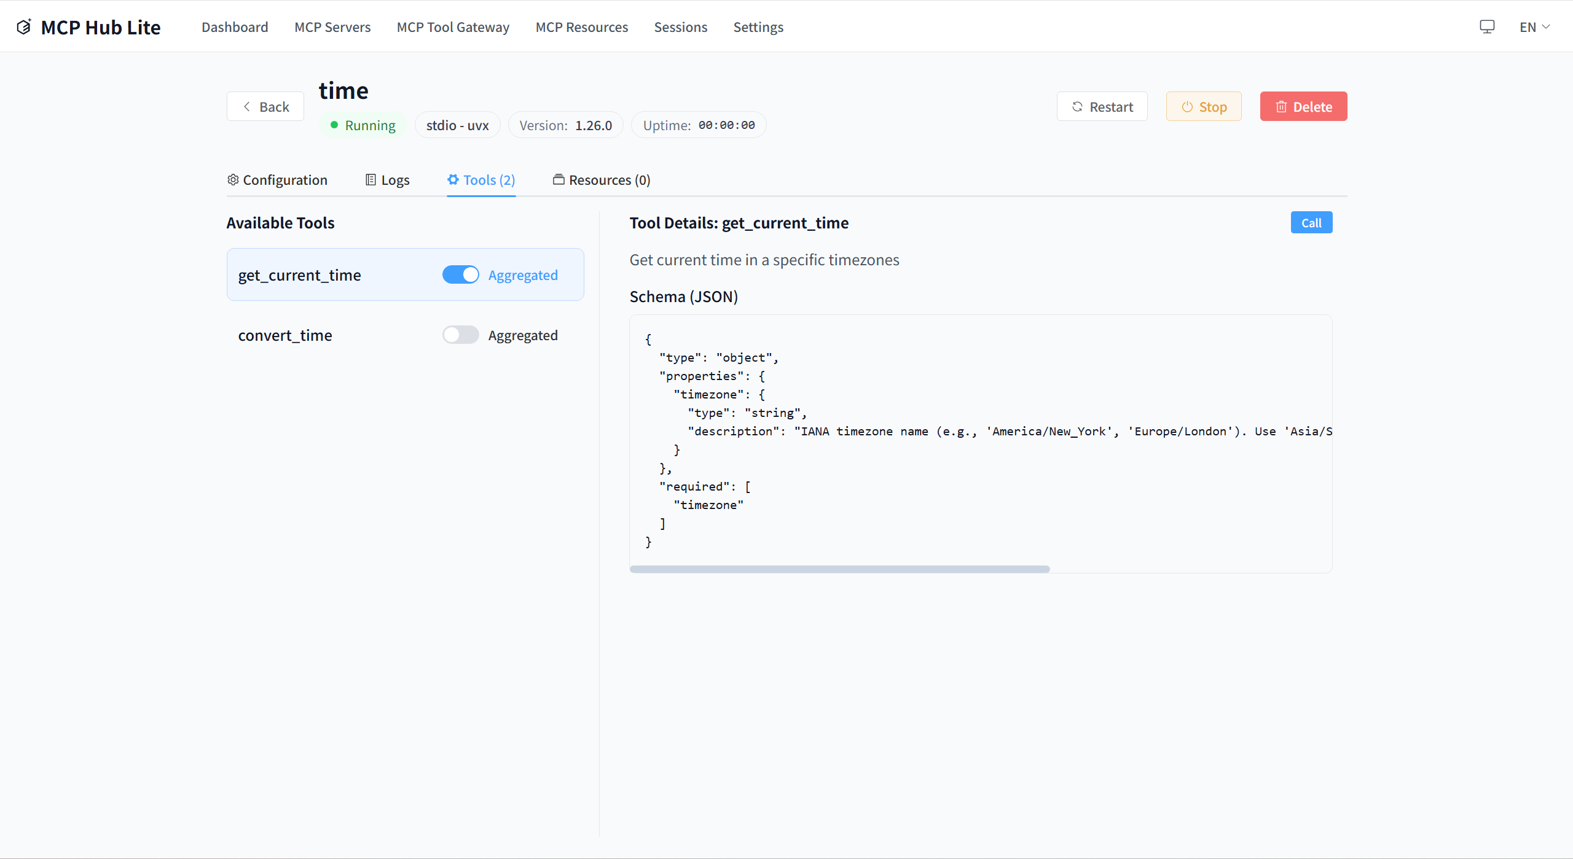Image resolution: width=1573 pixels, height=859 pixels.
Task: Click the MCP Hub Lite logo icon
Action: (24, 26)
